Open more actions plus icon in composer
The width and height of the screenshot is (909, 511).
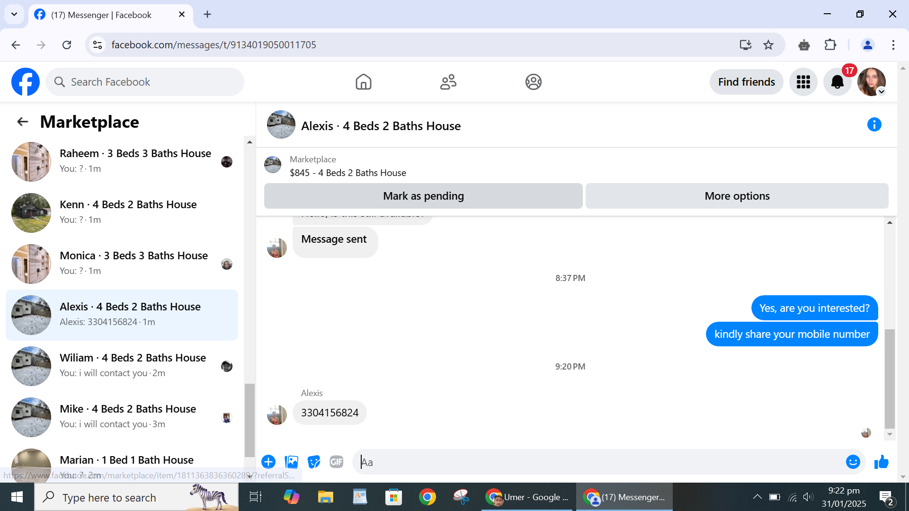point(268,462)
